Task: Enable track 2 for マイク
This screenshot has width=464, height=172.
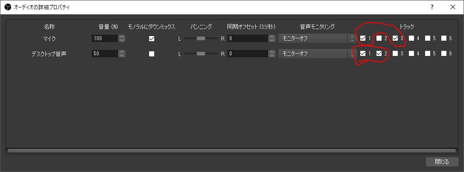Action: 379,38
